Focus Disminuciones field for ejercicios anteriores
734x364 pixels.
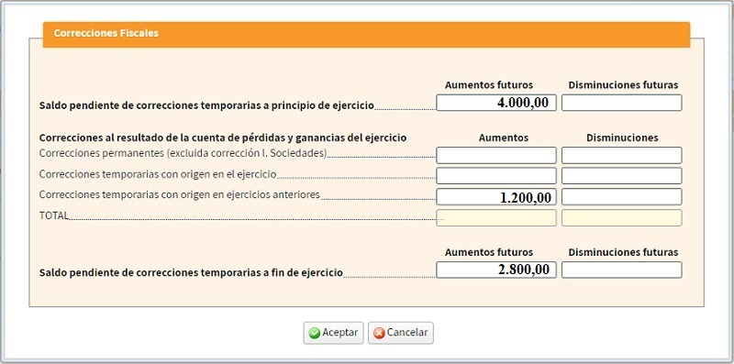point(622,197)
